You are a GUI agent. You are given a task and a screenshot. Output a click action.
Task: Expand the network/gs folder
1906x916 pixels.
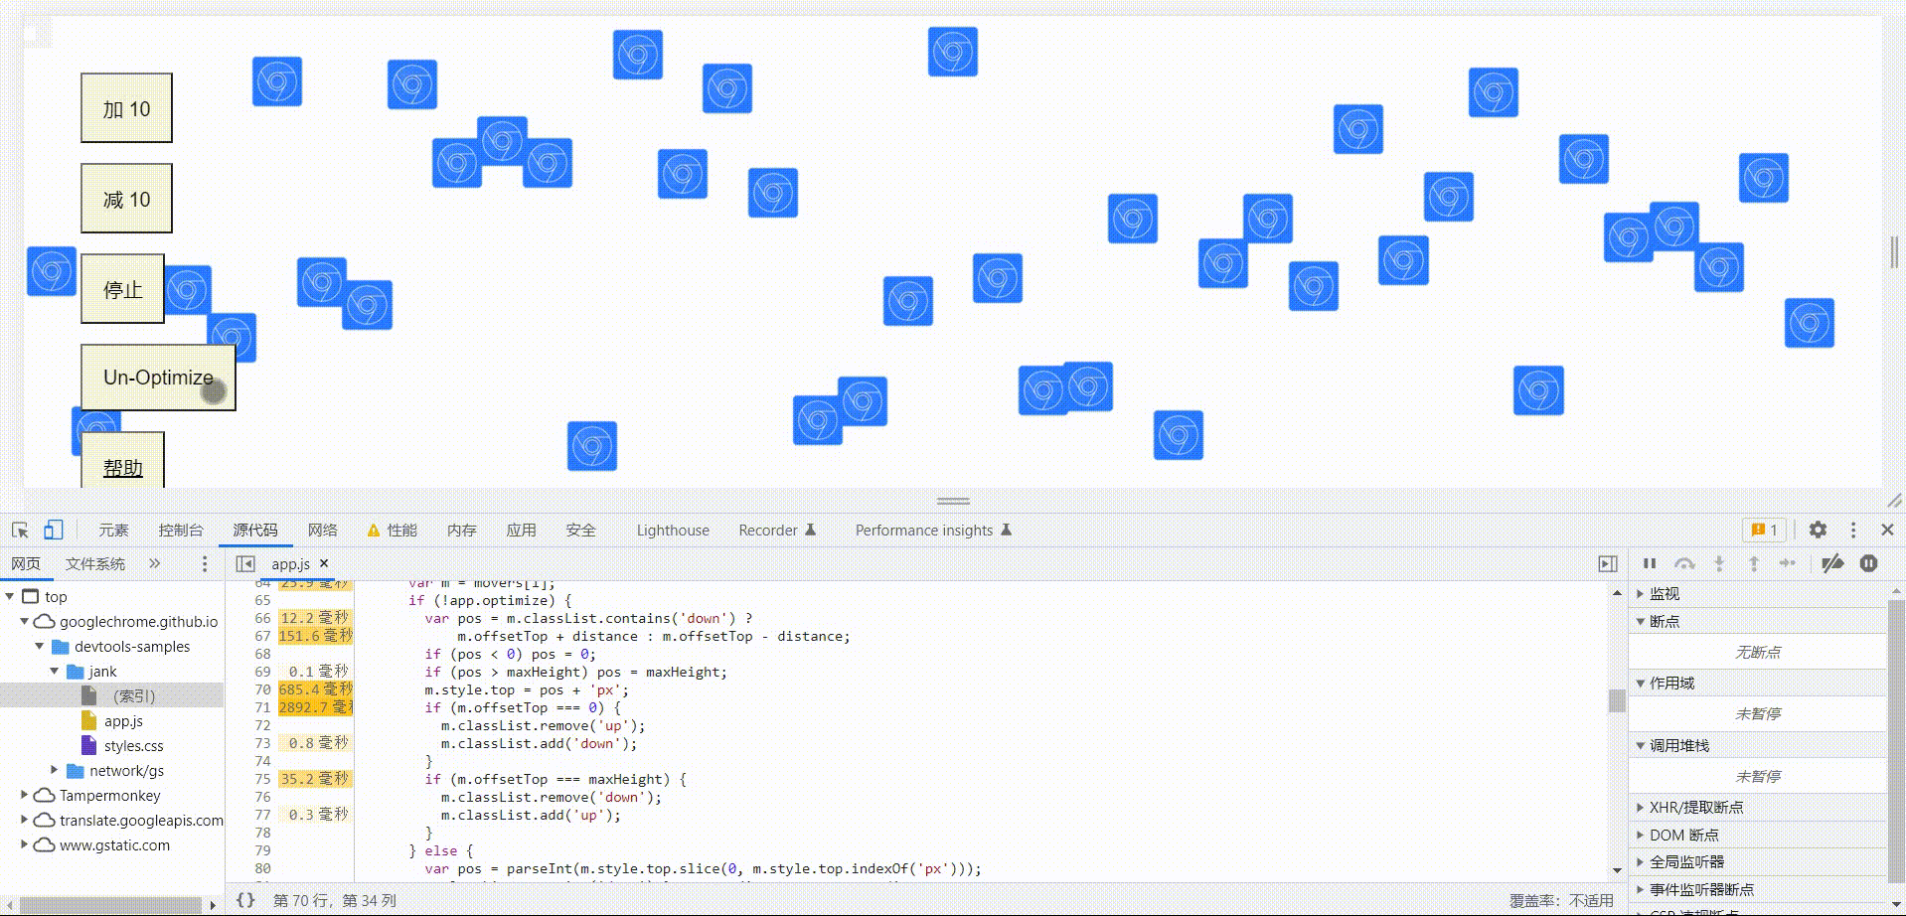(55, 771)
